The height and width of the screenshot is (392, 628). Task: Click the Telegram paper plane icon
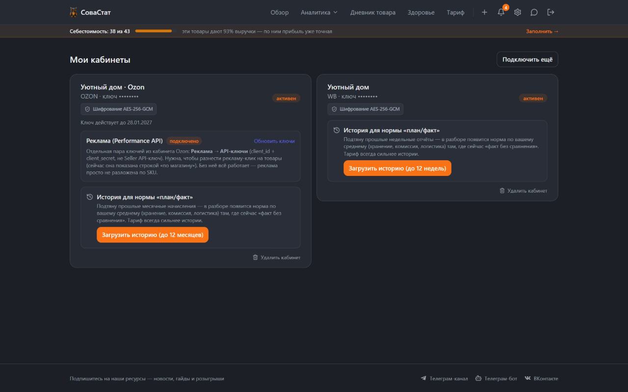(x=423, y=378)
